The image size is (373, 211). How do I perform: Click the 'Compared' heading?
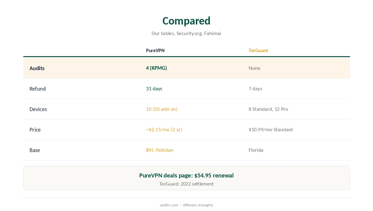(186, 21)
